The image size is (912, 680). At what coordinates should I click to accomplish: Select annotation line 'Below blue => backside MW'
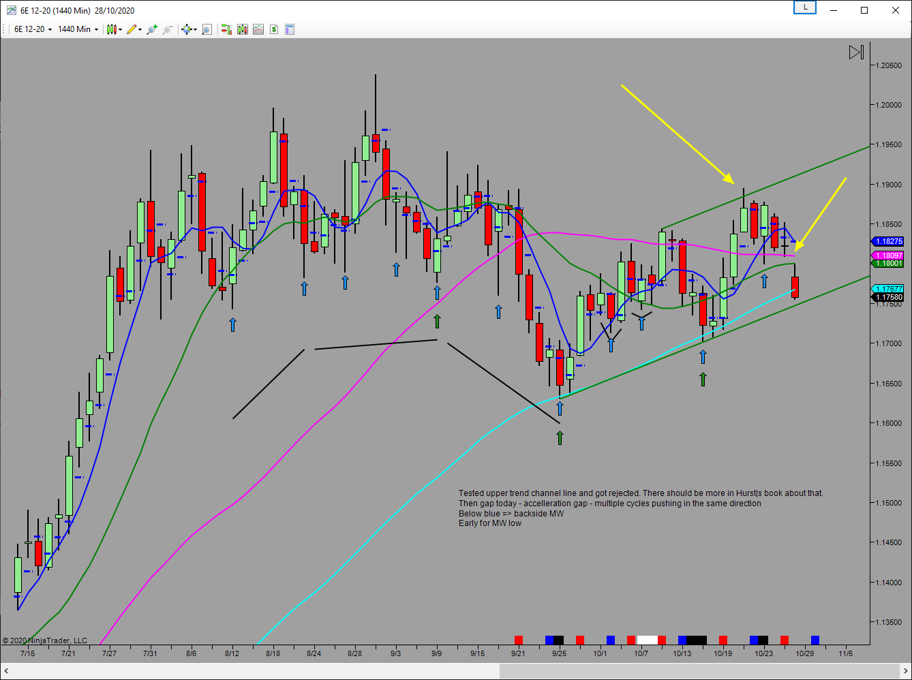(511, 513)
